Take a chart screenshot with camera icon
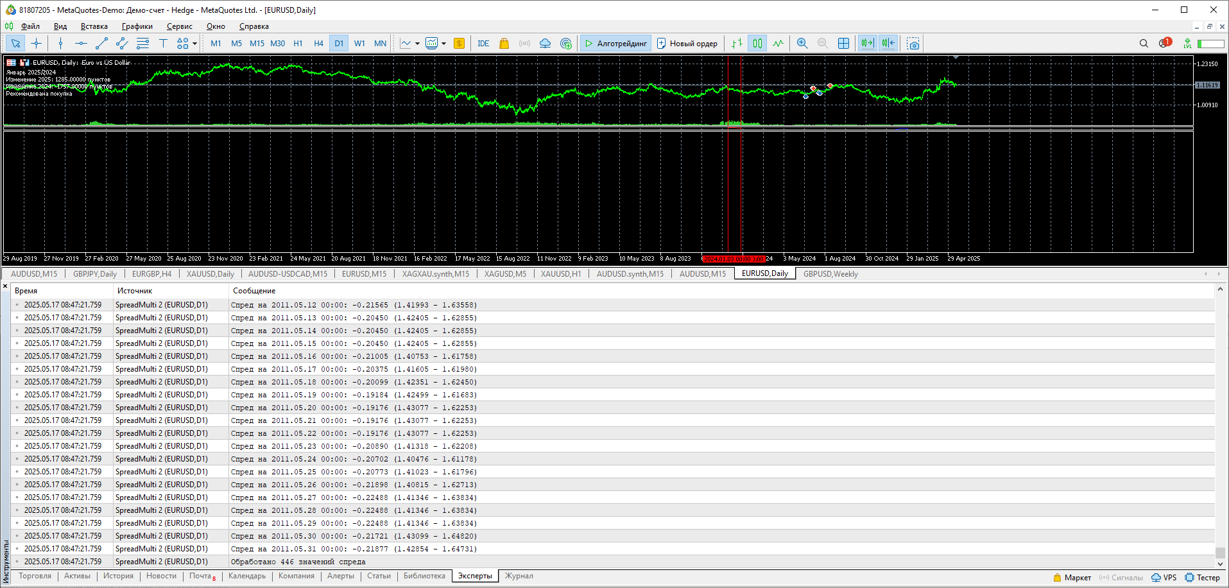 [913, 44]
